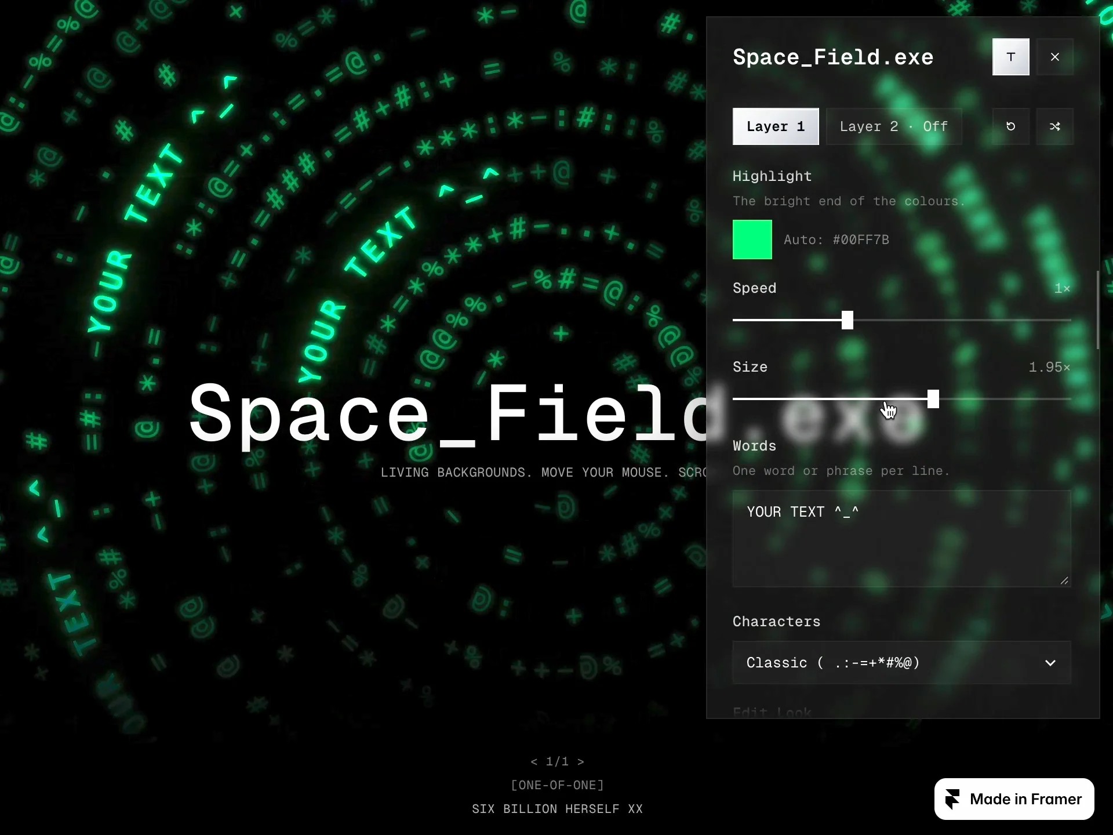Select the Layer 1 tab
This screenshot has height=835, width=1113.
(776, 126)
